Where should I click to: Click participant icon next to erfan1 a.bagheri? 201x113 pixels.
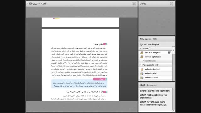(x=142, y=69)
